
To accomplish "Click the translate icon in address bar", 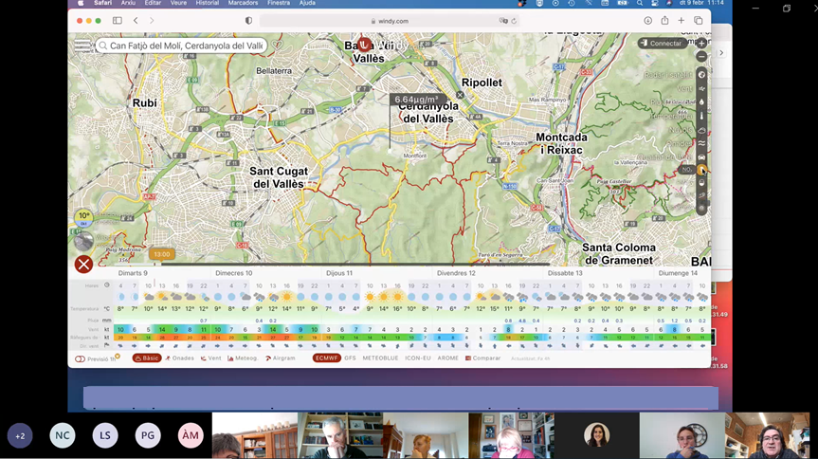I will tap(503, 21).
